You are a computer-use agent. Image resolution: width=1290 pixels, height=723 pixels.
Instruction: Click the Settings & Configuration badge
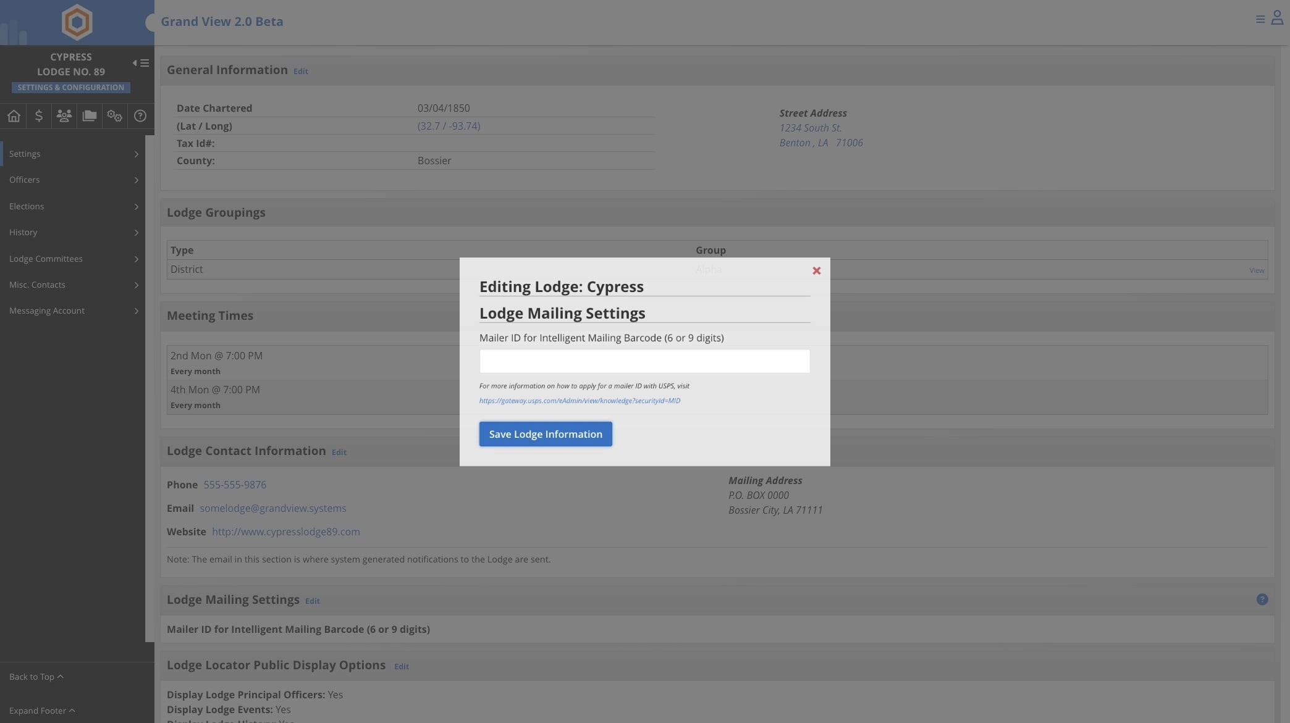pyautogui.click(x=70, y=88)
